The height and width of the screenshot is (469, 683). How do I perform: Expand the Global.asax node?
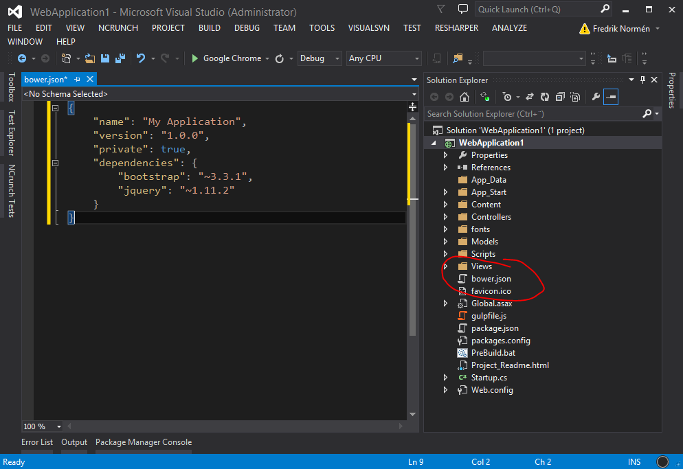point(445,304)
